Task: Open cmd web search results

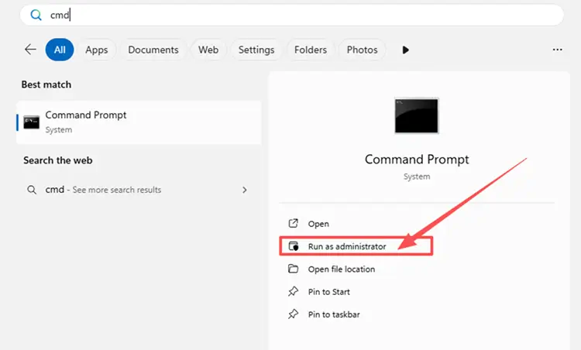Action: pyautogui.click(x=139, y=190)
